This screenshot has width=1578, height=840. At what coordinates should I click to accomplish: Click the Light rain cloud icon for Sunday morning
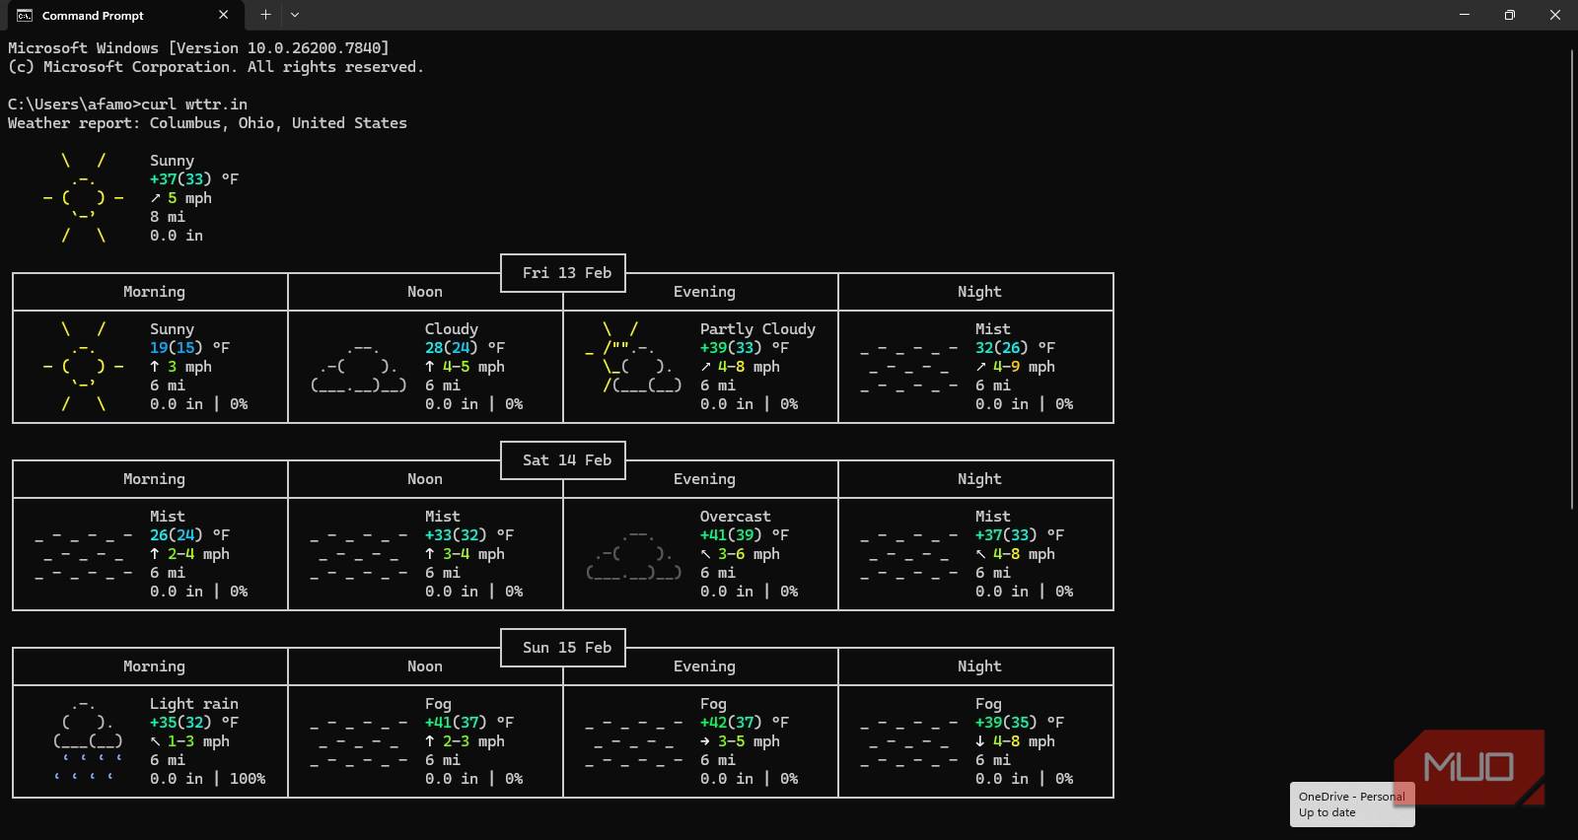[88, 740]
